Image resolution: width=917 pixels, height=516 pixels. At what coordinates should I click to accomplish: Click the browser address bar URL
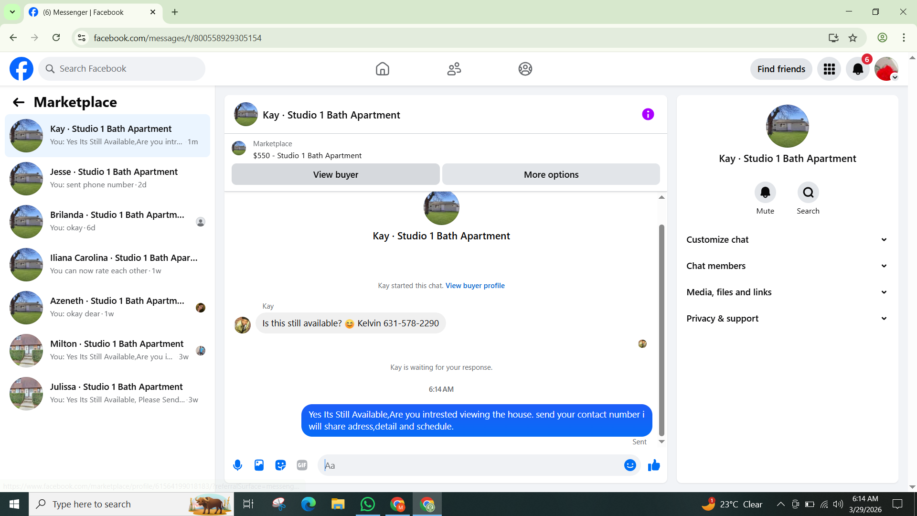178,38
